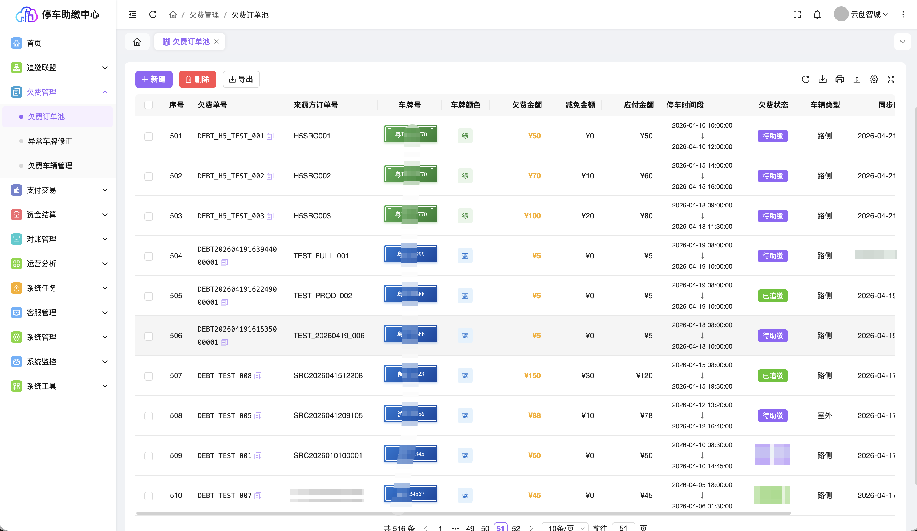Click the 新建 button
Viewport: 917px width, 531px height.
point(154,79)
